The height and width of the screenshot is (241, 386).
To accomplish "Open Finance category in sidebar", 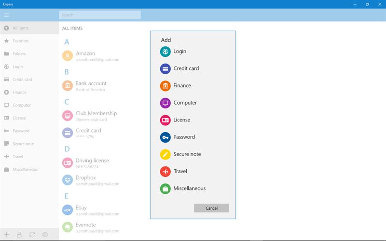I will click(29, 92).
